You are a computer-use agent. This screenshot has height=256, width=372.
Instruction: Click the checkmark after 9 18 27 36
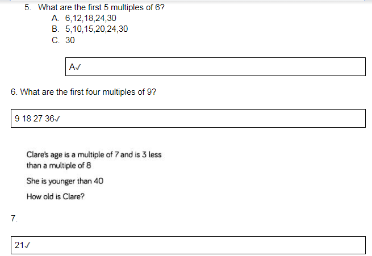58,119
